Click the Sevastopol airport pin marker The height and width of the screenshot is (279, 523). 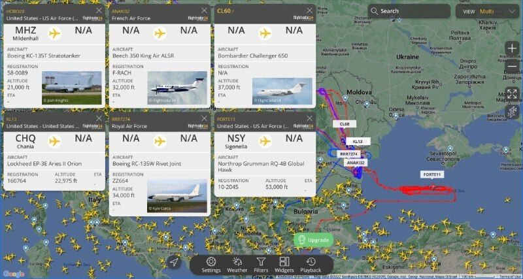pyautogui.click(x=450, y=148)
